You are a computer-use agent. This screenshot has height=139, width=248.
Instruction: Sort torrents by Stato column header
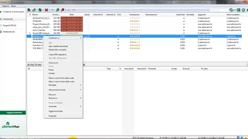click(72, 15)
